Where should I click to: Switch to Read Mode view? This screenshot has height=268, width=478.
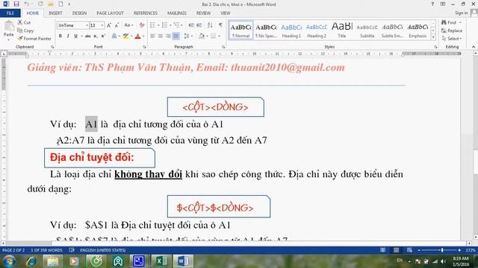coord(383,250)
